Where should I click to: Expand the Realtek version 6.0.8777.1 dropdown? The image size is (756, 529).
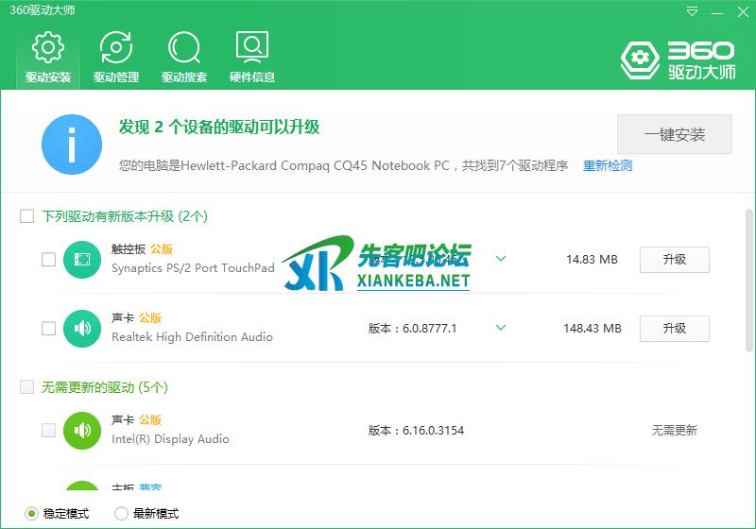501,329
